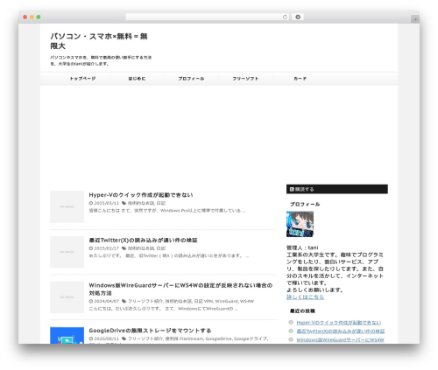
Task: Open the WS4W tag on WireGuard article
Action: (x=247, y=301)
